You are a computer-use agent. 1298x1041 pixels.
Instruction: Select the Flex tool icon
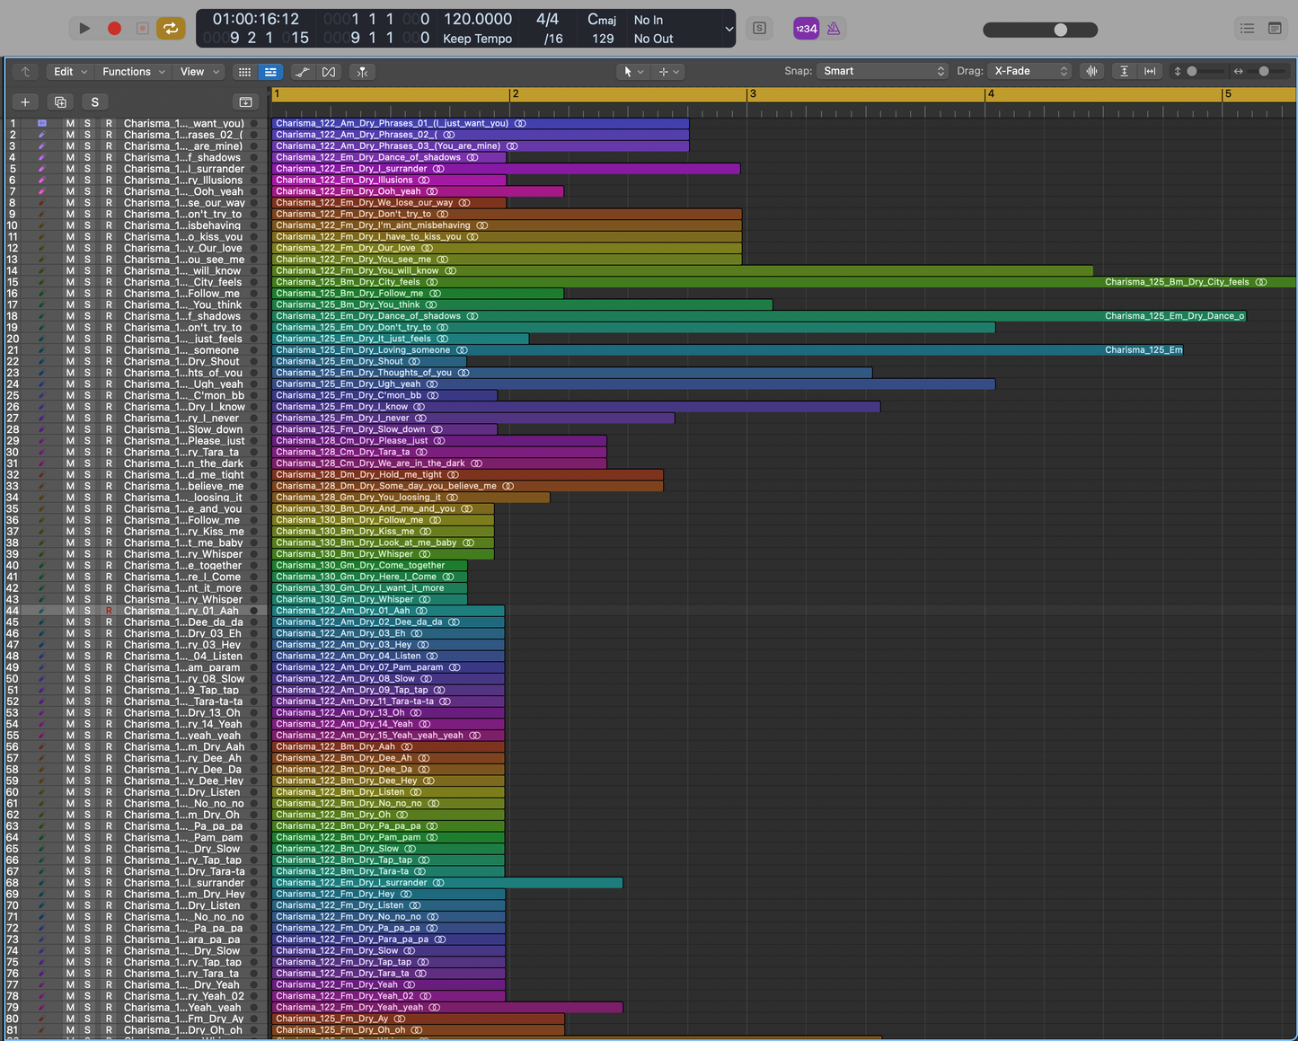[x=329, y=72]
